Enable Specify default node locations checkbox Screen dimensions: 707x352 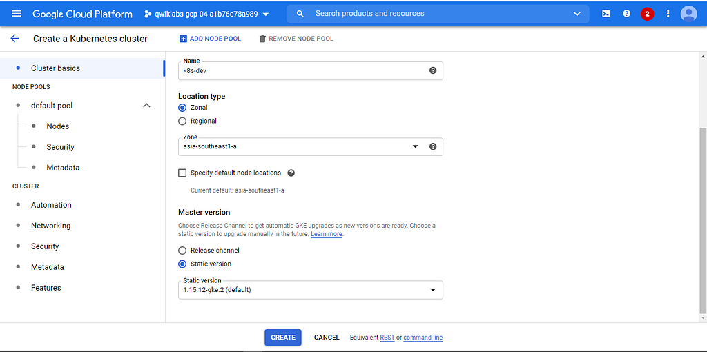182,173
